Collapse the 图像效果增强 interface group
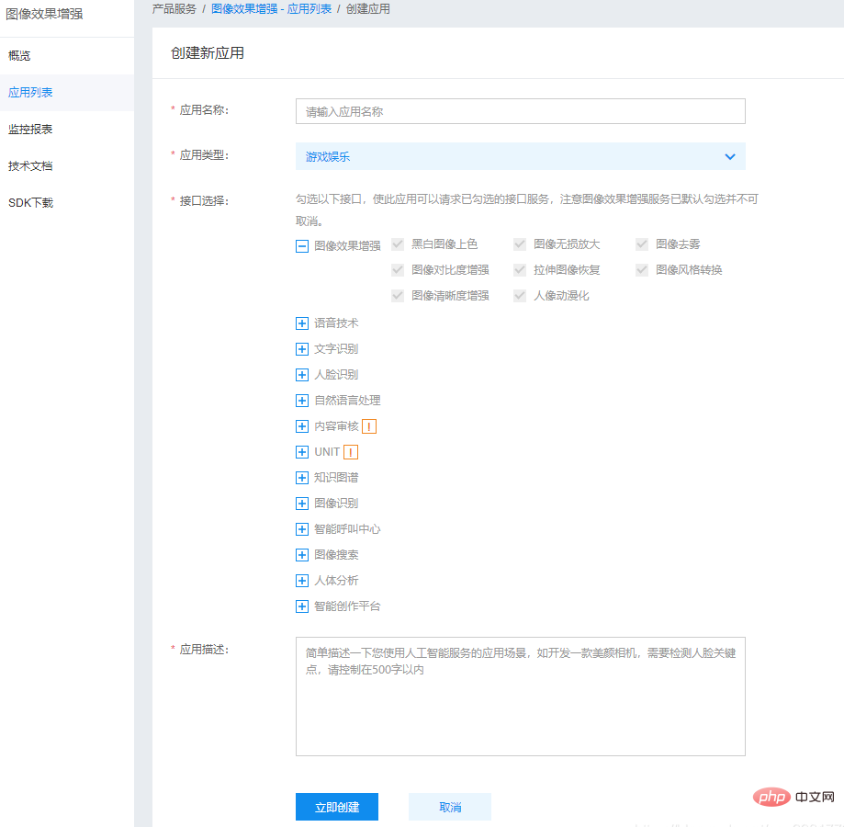 pos(302,245)
